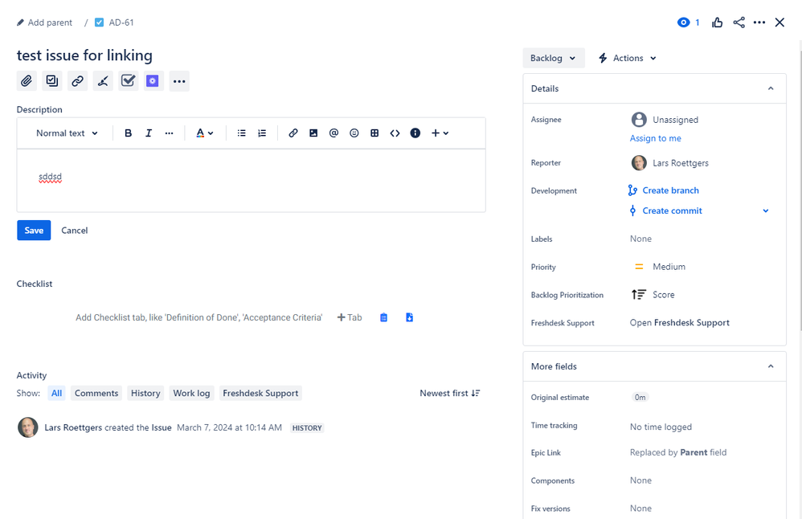
Task: Toggle italic formatting in description editor
Action: [149, 133]
